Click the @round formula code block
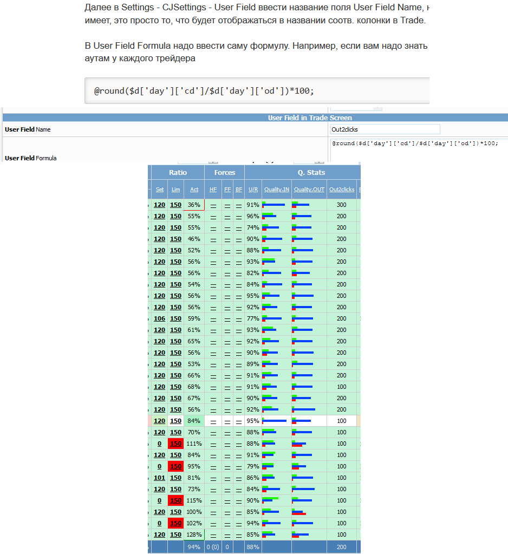Image resolution: width=508 pixels, height=554 pixels. 257,91
